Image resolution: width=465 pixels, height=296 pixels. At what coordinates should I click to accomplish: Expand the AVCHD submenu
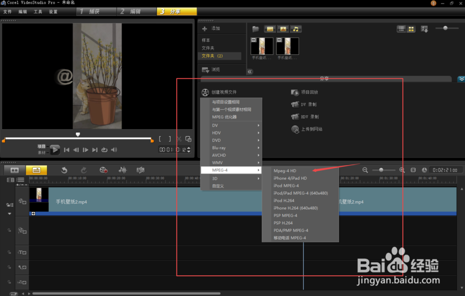coord(231,155)
